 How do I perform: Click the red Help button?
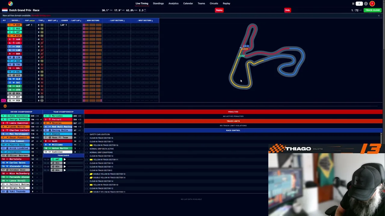point(288,10)
